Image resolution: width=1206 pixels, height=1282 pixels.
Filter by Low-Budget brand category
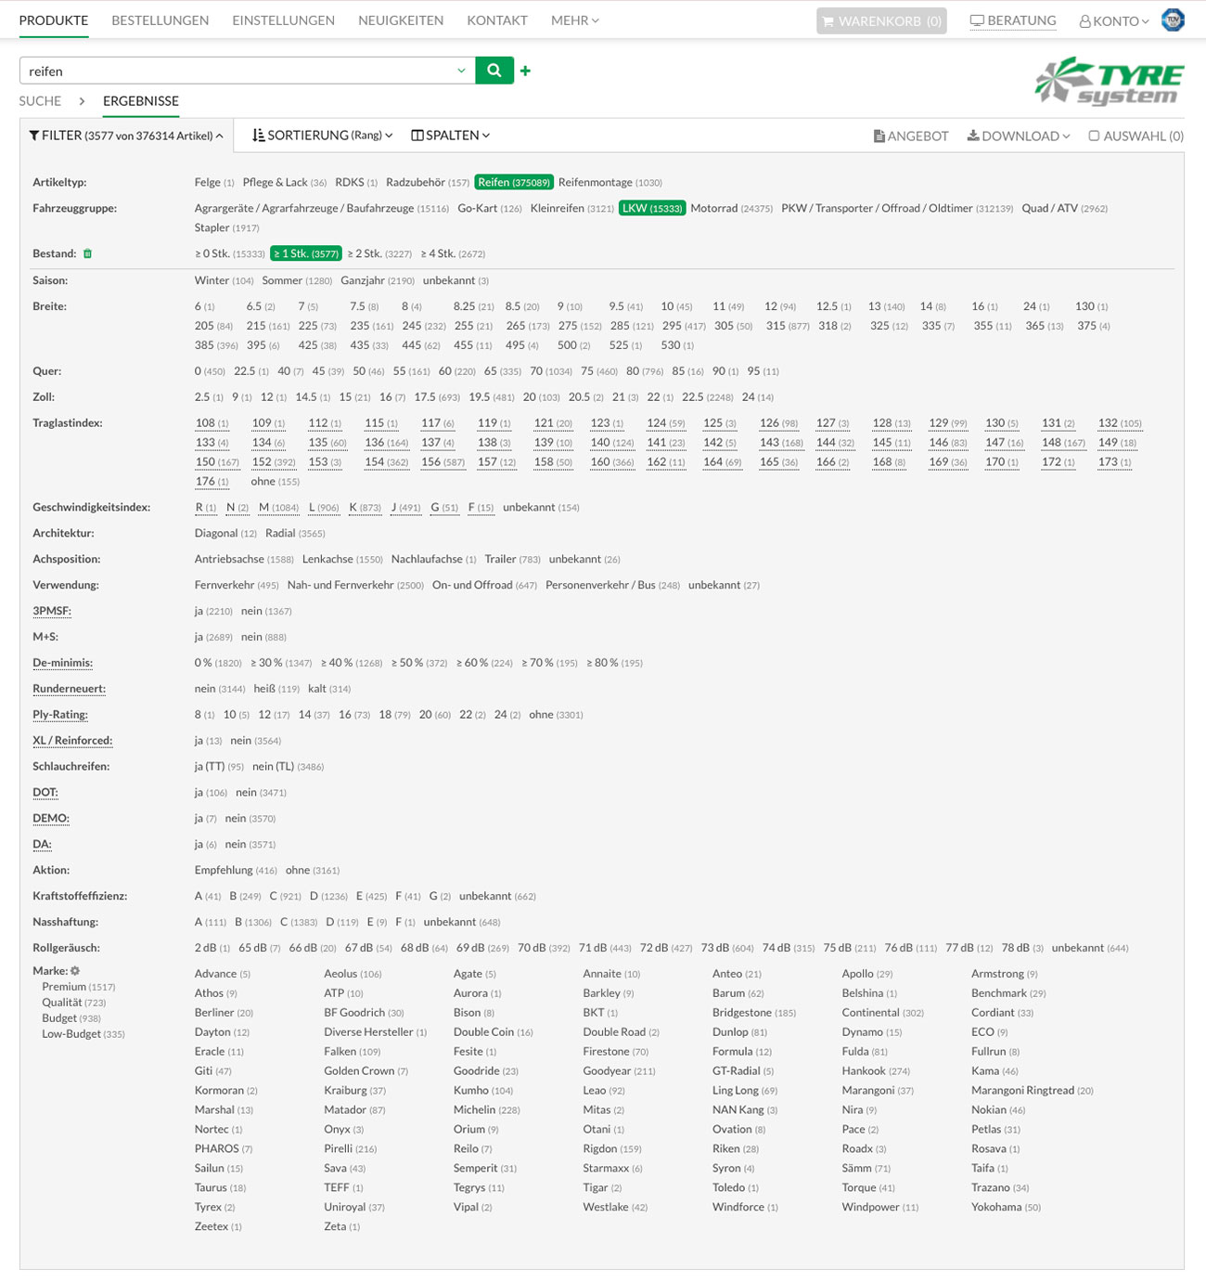coord(83,1033)
